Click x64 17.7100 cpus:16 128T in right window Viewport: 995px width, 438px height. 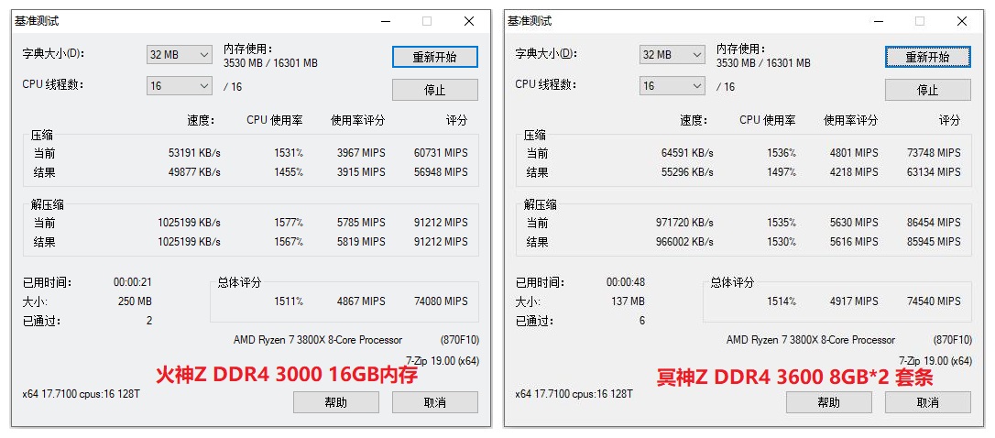(x=574, y=394)
